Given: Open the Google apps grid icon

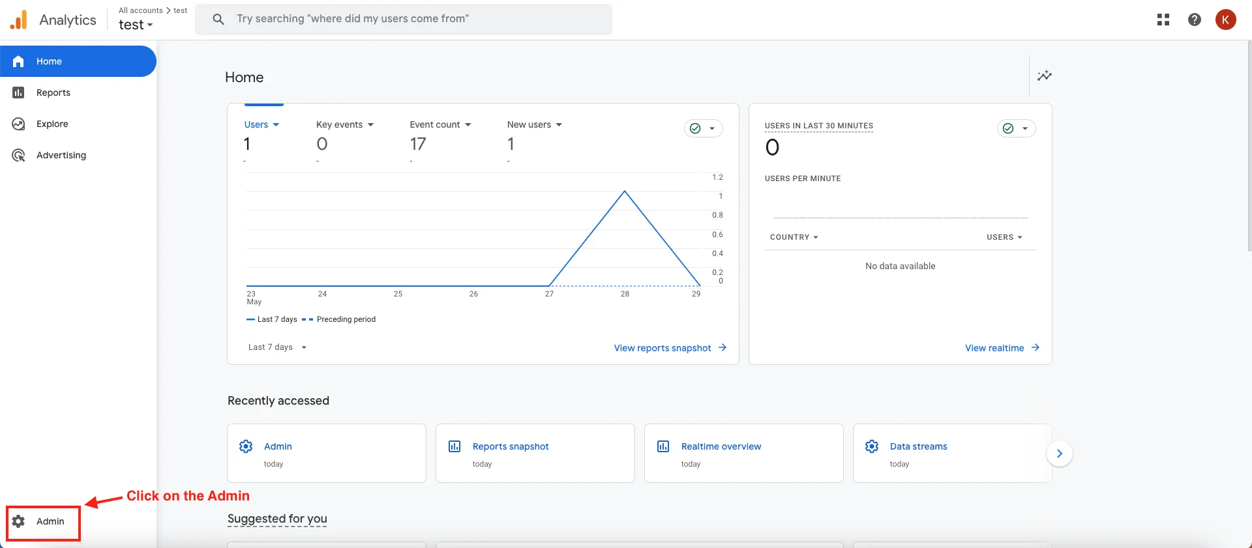Looking at the screenshot, I should pyautogui.click(x=1163, y=20).
